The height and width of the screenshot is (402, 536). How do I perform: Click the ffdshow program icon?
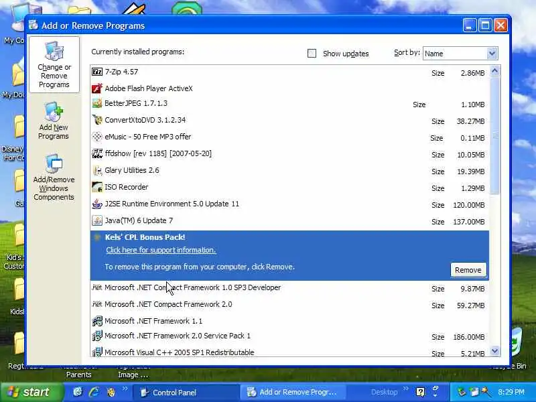tap(97, 153)
